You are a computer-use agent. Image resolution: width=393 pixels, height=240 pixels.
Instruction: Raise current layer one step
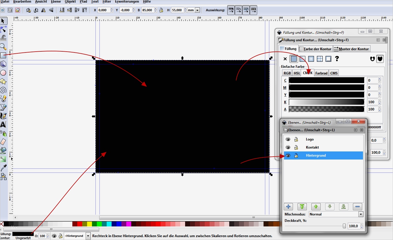[316, 207]
